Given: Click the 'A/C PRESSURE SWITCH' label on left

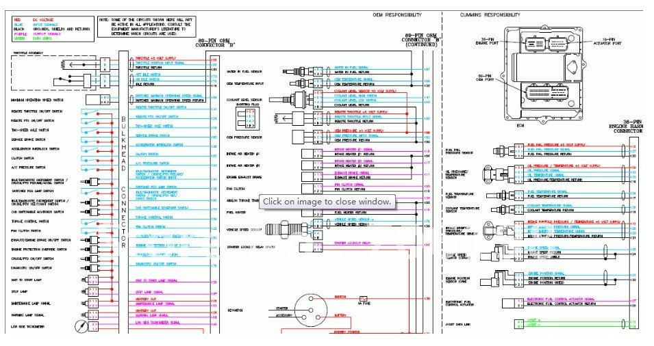Looking at the screenshot, I should click(28, 168).
